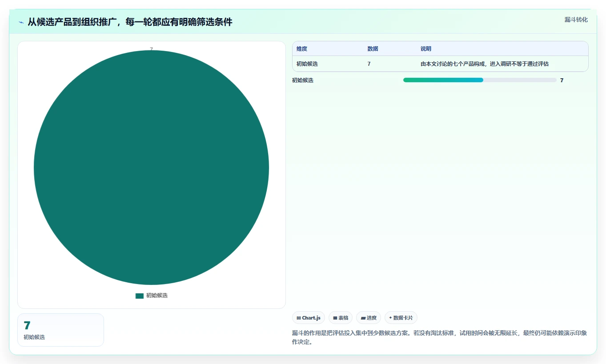
Task: Select the 数据 column header
Action: (373, 49)
